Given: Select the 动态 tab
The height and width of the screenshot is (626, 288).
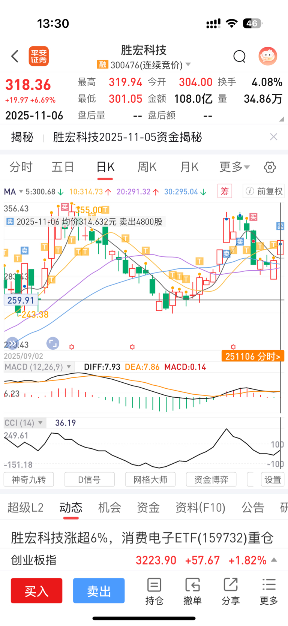Looking at the screenshot, I should [x=71, y=508].
